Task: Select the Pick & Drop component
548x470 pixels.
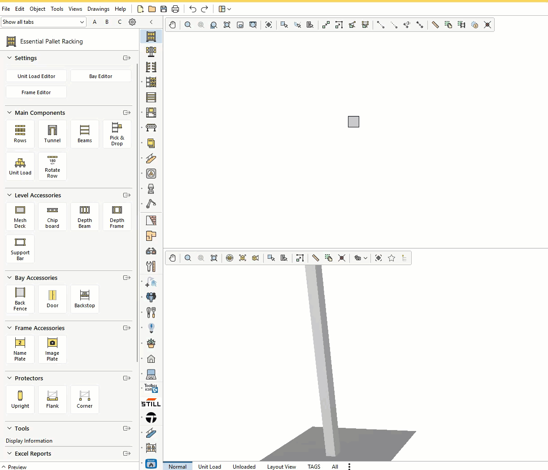Action: pos(117,134)
